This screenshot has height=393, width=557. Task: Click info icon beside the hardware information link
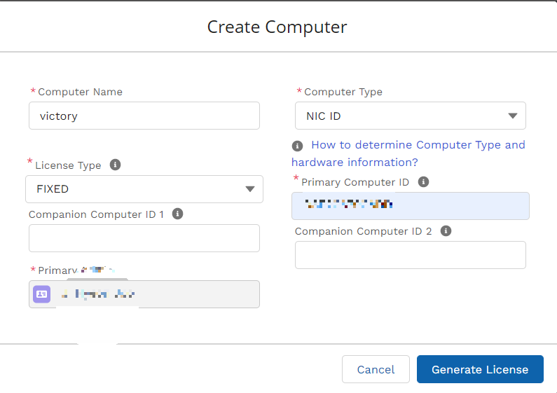click(297, 146)
